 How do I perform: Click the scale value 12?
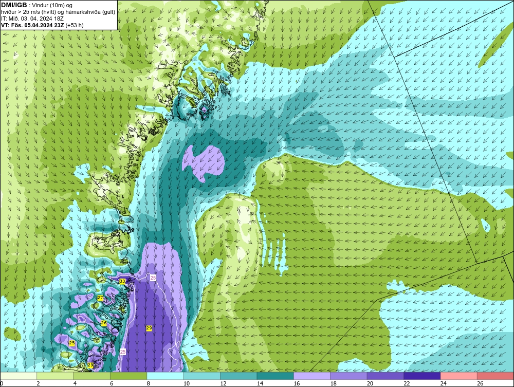[x=223, y=383]
